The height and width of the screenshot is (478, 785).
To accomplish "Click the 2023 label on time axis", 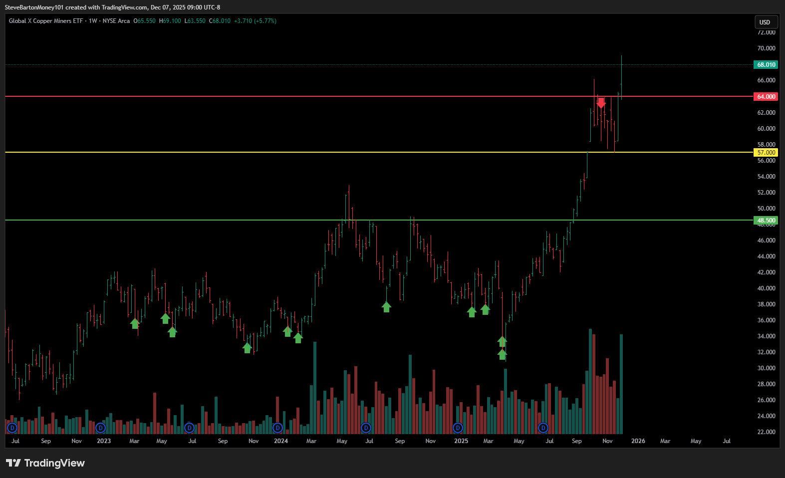I will (104, 441).
